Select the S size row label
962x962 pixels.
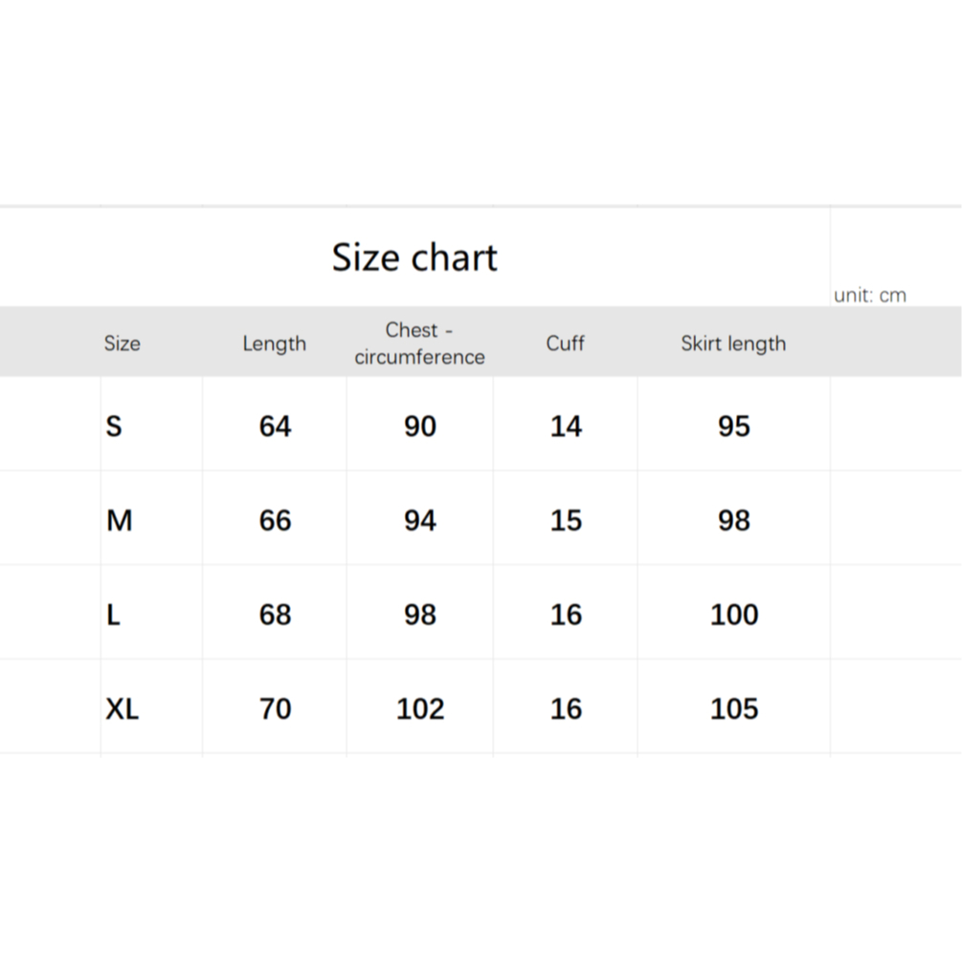pyautogui.click(x=114, y=426)
